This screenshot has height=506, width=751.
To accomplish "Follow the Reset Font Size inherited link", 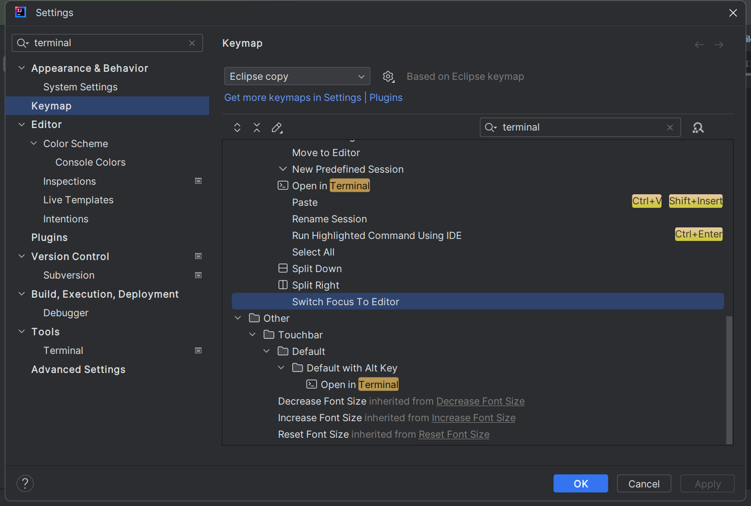I will click(x=454, y=434).
